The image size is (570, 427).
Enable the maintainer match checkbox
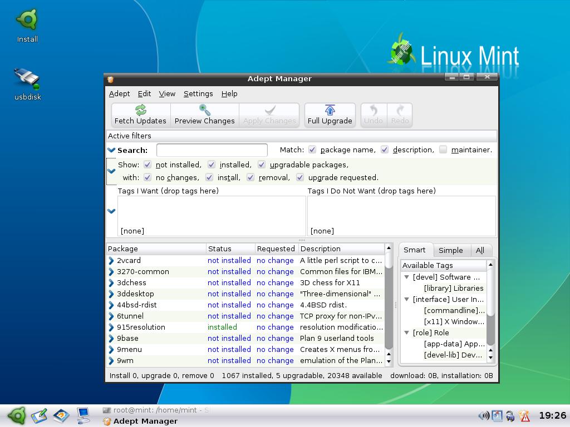pos(443,150)
